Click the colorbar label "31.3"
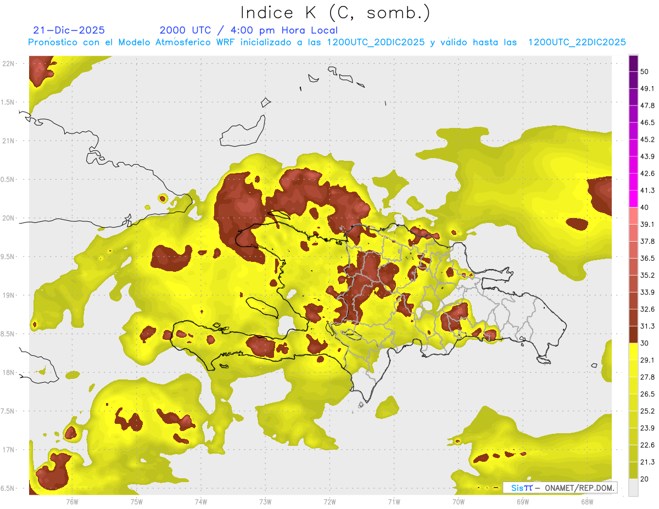This screenshot has width=659, height=509. 647,326
